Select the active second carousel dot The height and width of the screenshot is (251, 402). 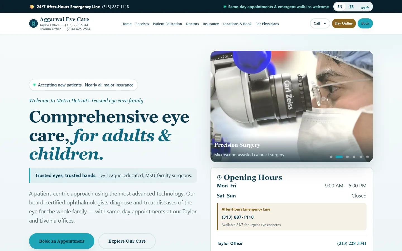point(339,157)
